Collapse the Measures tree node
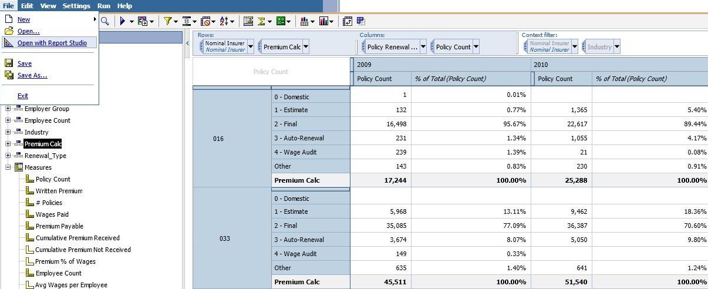 (8, 167)
